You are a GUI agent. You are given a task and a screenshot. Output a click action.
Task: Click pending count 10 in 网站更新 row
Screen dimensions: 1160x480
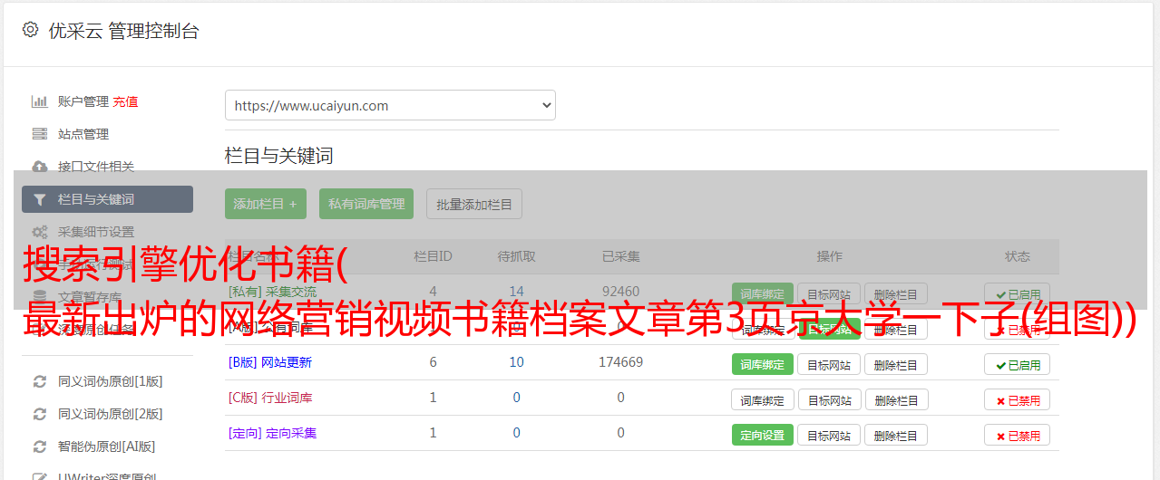tap(516, 362)
